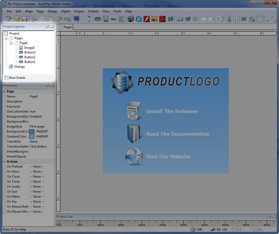
Task: Enable the Show Events checkbox
Action: [x=6, y=78]
